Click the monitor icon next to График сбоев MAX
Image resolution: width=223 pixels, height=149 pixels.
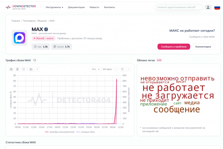(35, 60)
